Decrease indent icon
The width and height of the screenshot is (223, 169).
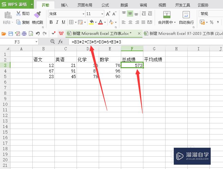(144, 13)
